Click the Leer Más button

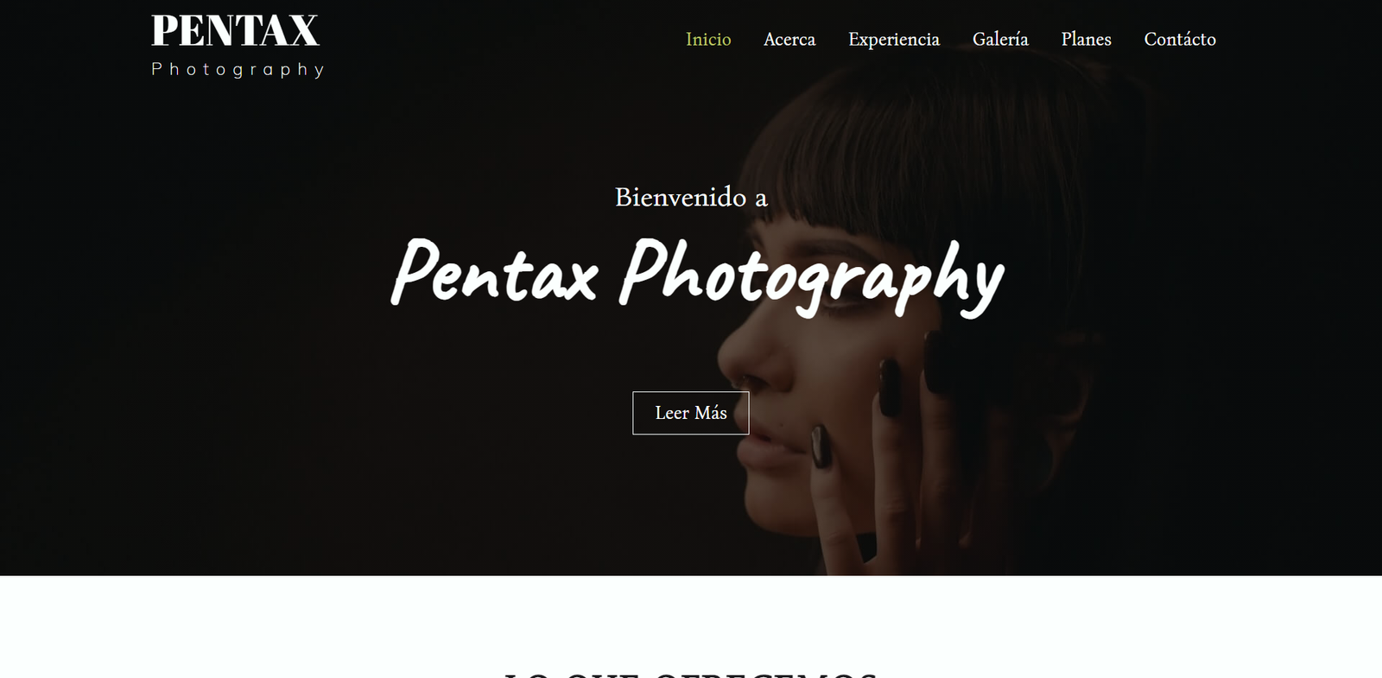[691, 413]
